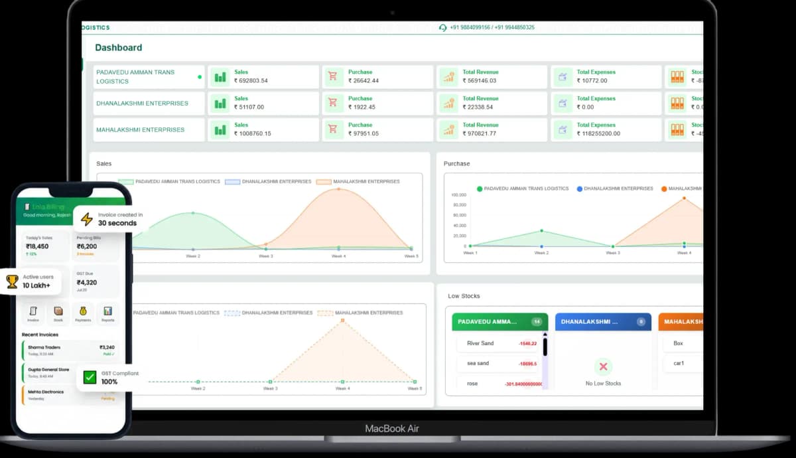The width and height of the screenshot is (796, 458).
Task: Click the Stock shelves icon in MAHALAKSHMI row
Action: [677, 130]
